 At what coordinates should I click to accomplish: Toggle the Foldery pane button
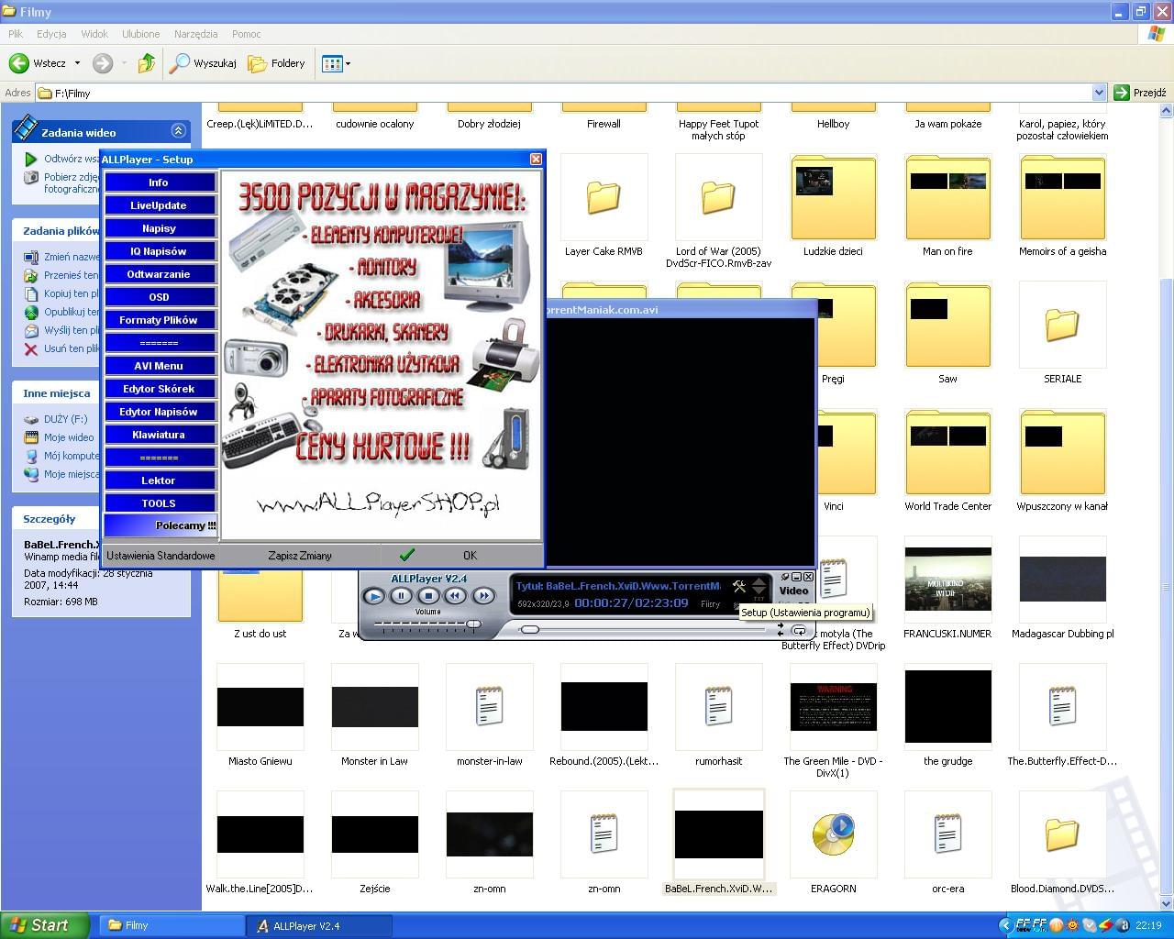click(x=277, y=63)
